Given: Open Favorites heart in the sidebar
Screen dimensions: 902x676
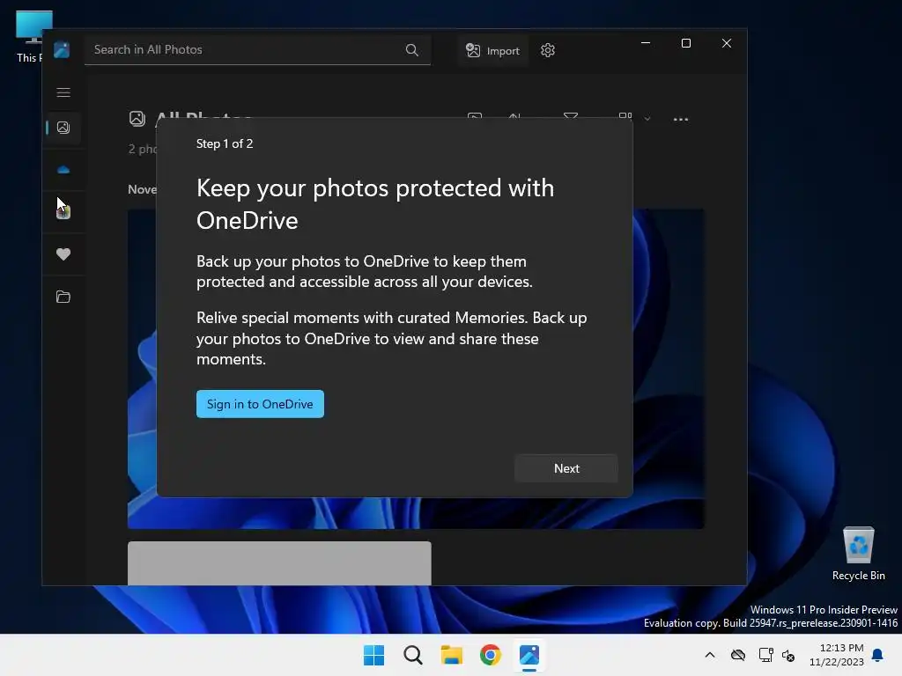Looking at the screenshot, I should 63,254.
